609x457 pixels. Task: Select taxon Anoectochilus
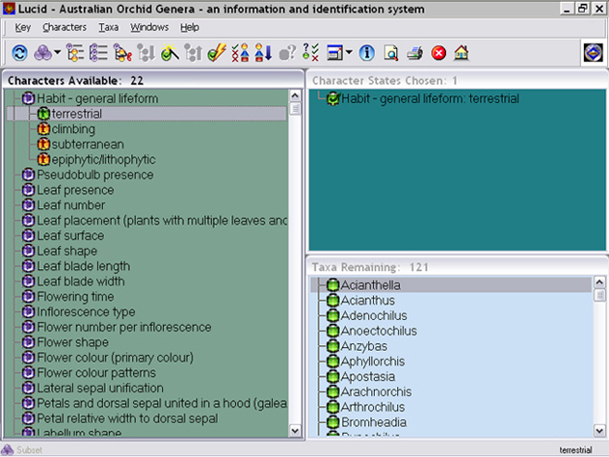tap(379, 331)
